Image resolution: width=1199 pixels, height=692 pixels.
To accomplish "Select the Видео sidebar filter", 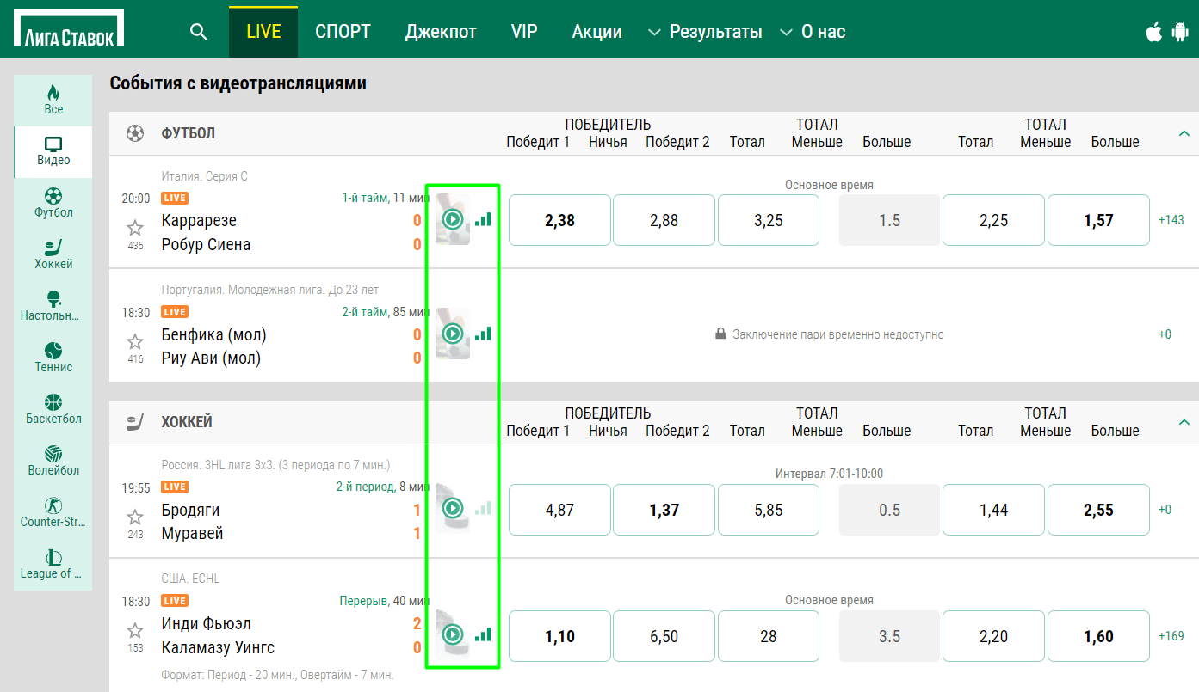I will pos(53,151).
